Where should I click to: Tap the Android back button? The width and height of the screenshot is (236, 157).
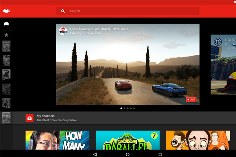[95, 154]
